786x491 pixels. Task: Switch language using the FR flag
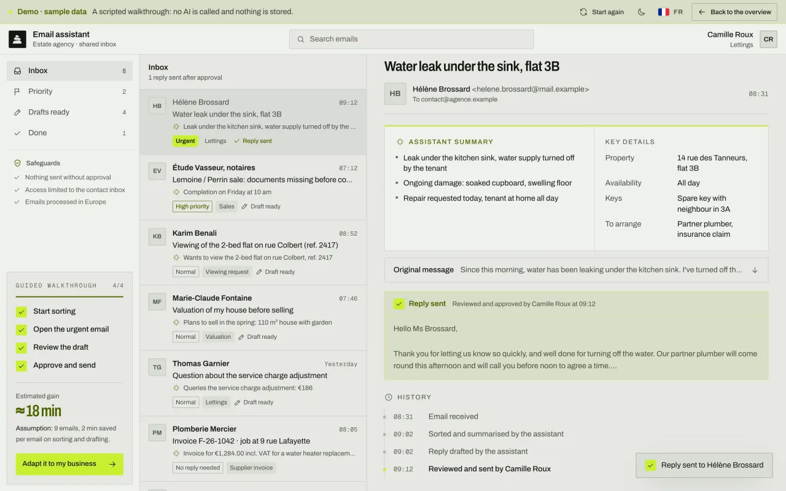[664, 12]
